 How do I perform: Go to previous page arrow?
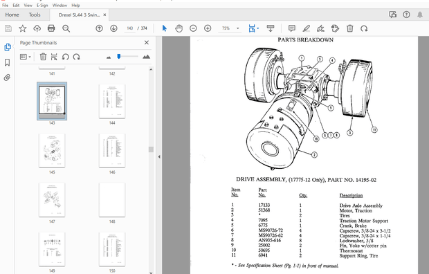[x=100, y=28]
